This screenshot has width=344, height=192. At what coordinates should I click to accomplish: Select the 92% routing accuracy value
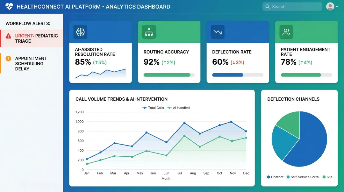pyautogui.click(x=152, y=62)
